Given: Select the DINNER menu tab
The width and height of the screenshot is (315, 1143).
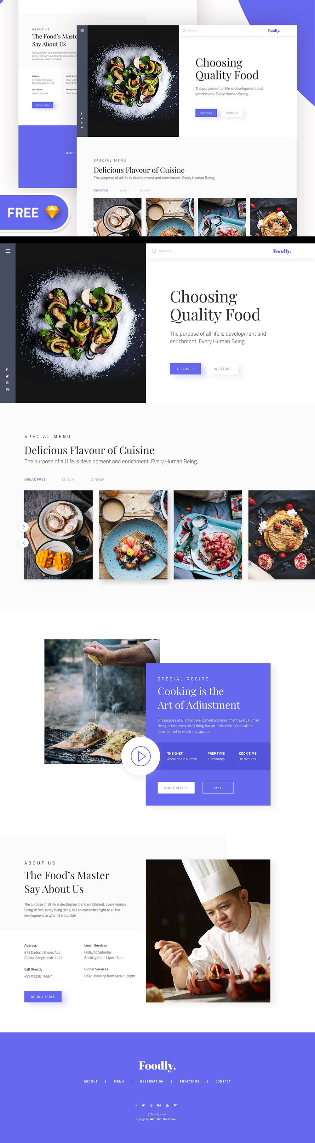Looking at the screenshot, I should [97, 479].
